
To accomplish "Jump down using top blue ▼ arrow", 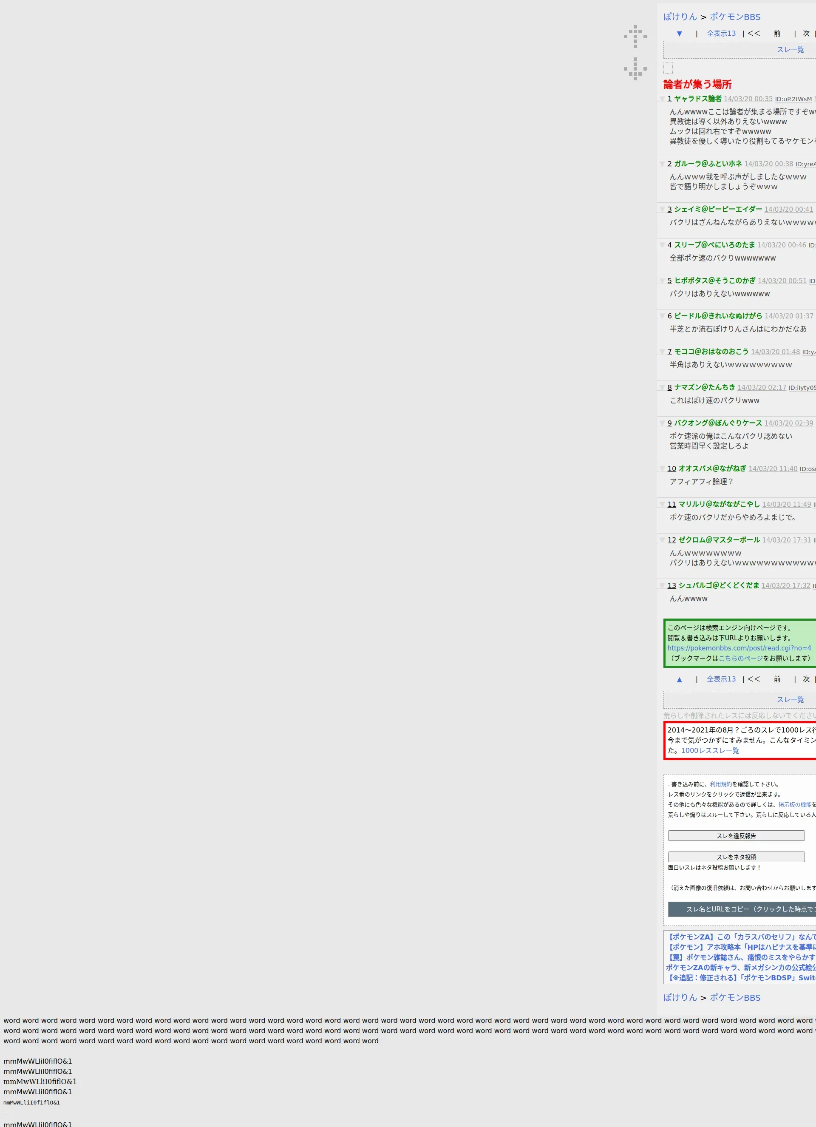I will (x=679, y=34).
